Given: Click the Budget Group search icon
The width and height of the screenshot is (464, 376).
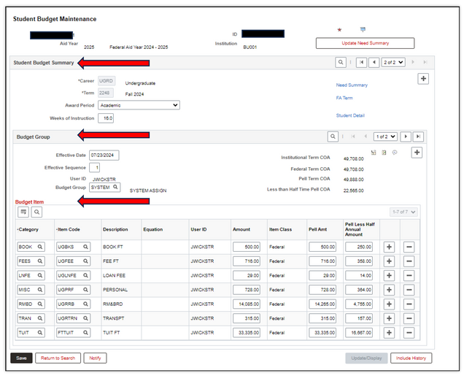Looking at the screenshot, I should (333, 137).
